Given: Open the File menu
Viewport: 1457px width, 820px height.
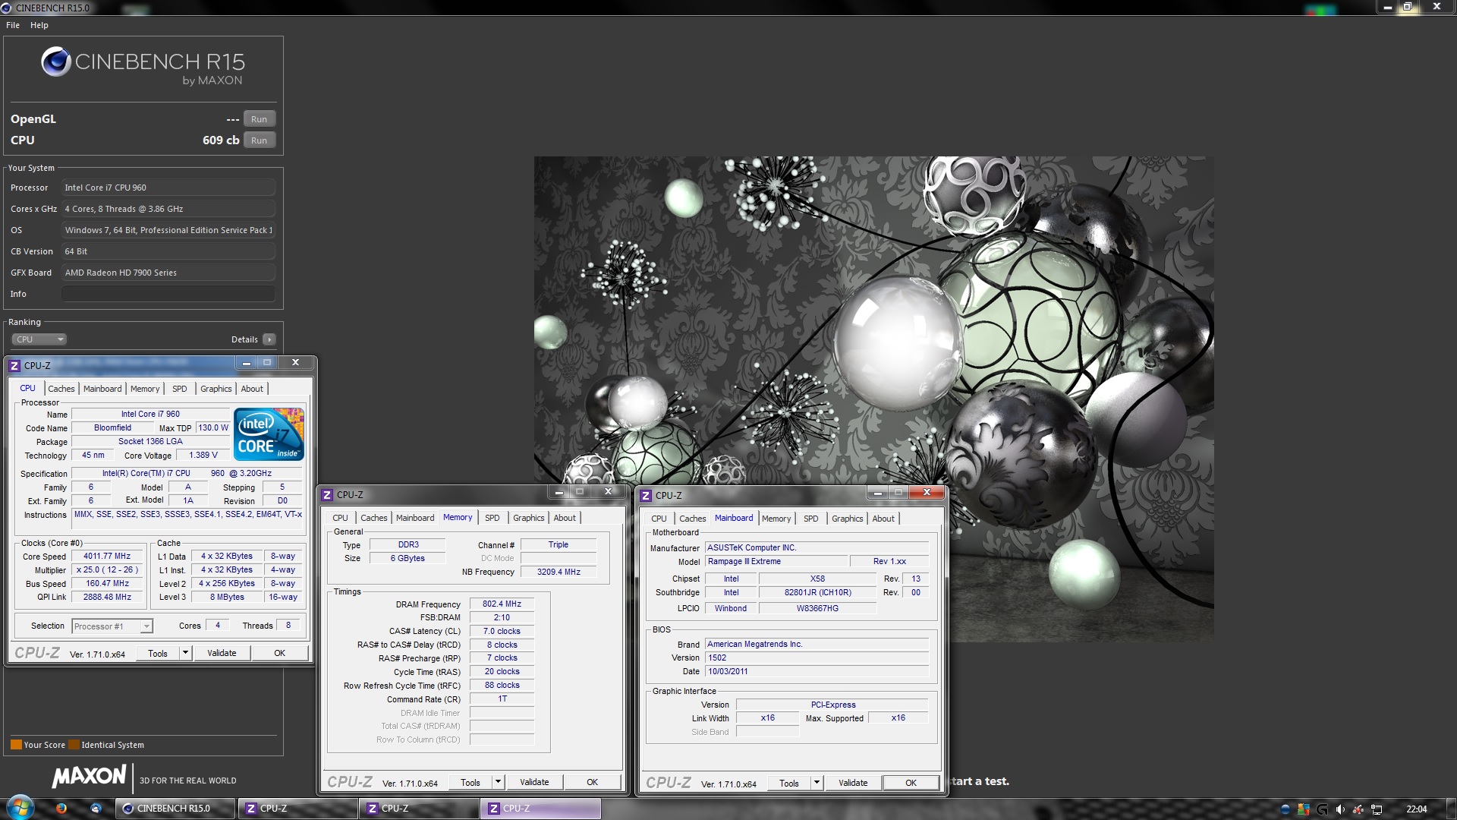Looking at the screenshot, I should click(13, 25).
